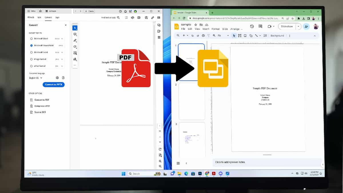This screenshot has height=193, width=343.
Task: Rotate page icon in Acrobat right rail
Action: (x=160, y=149)
